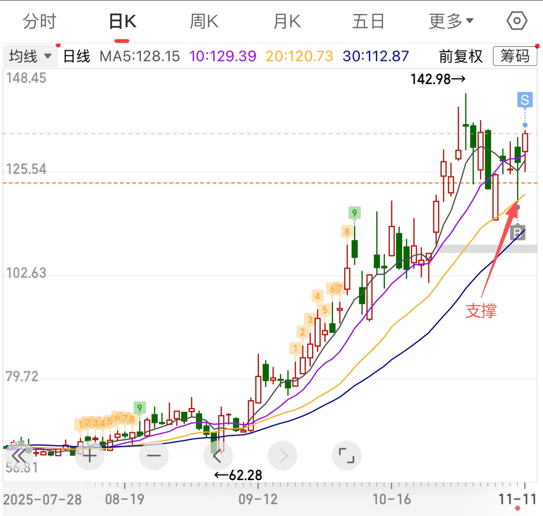Click the green 9 marker near 09-12 rally
The height and width of the screenshot is (516, 543).
[354, 213]
